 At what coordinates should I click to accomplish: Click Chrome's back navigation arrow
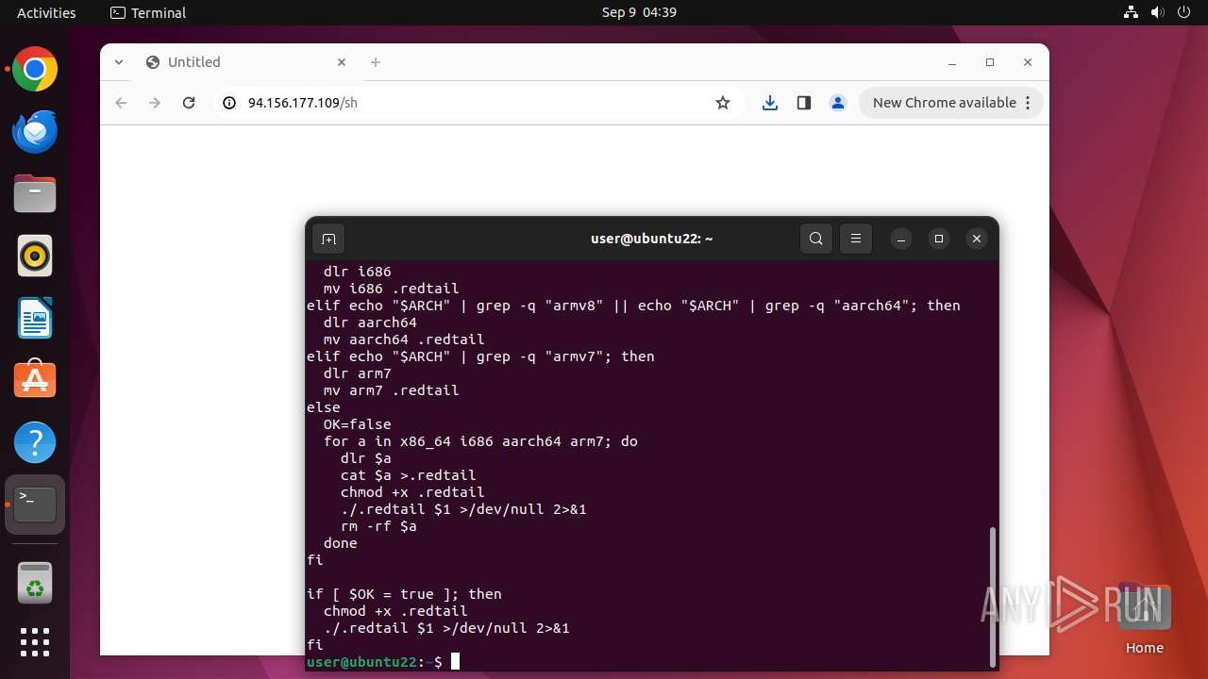(x=121, y=103)
